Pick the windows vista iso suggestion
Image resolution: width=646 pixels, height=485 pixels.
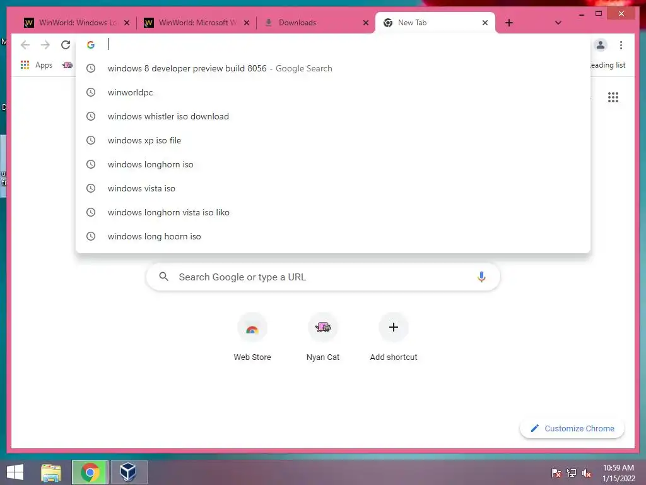click(333, 188)
